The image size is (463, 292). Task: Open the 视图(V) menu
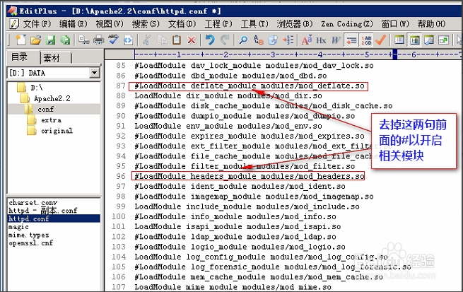(110, 23)
